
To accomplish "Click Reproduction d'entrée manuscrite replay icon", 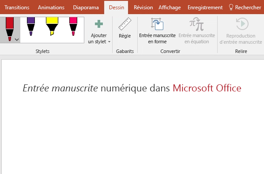I will click(242, 24).
